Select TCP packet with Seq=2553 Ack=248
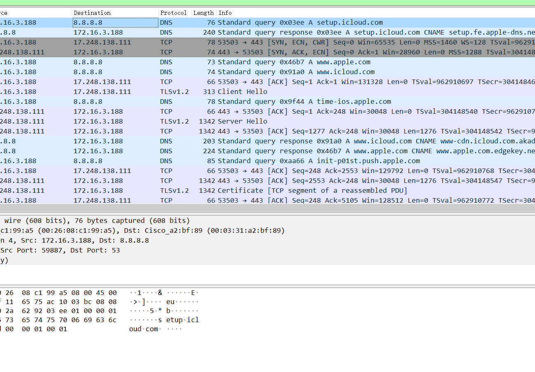 267,181
